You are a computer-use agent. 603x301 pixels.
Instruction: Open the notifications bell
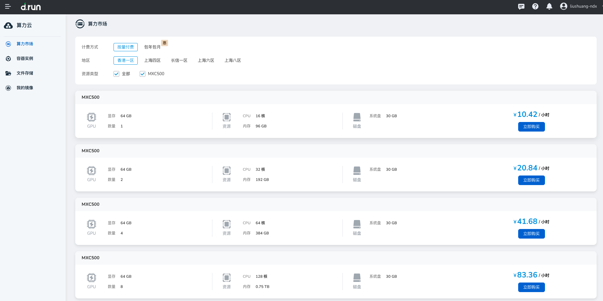pyautogui.click(x=549, y=7)
